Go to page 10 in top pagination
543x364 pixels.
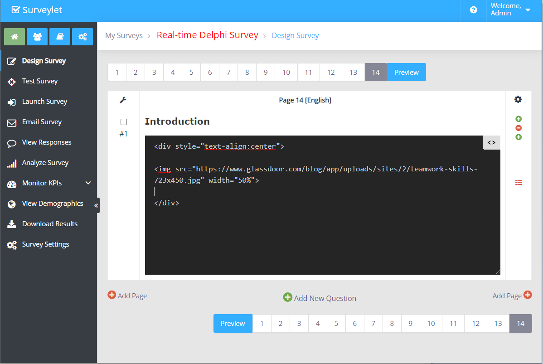pos(286,72)
